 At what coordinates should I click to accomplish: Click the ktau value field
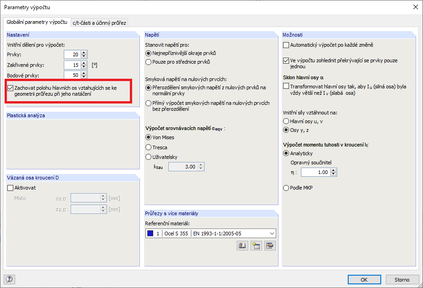(184, 167)
